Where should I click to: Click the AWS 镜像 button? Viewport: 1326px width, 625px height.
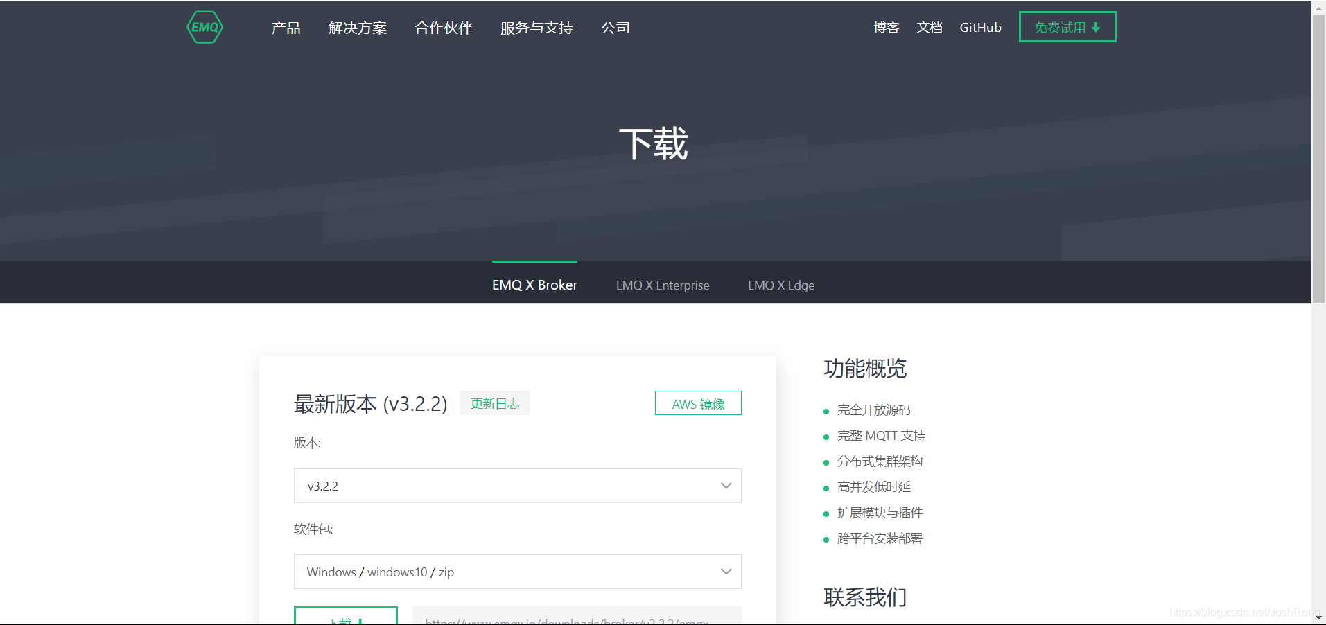(x=698, y=403)
